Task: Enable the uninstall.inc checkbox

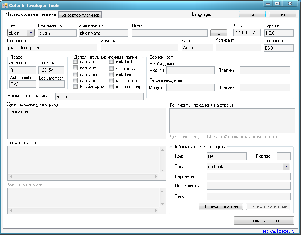Action: (x=111, y=81)
